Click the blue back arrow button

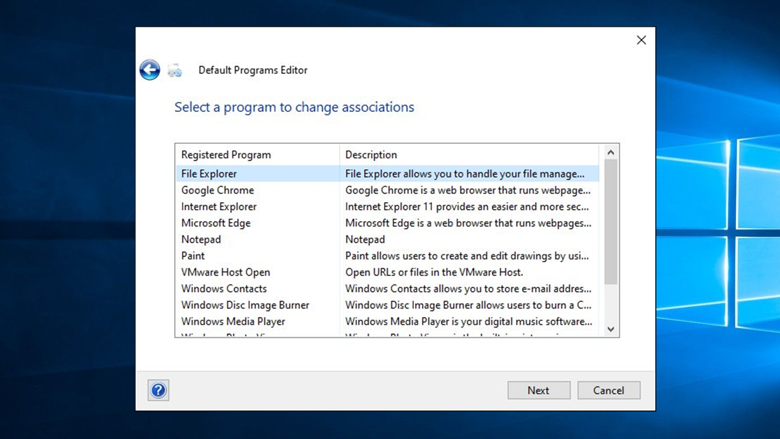point(150,70)
